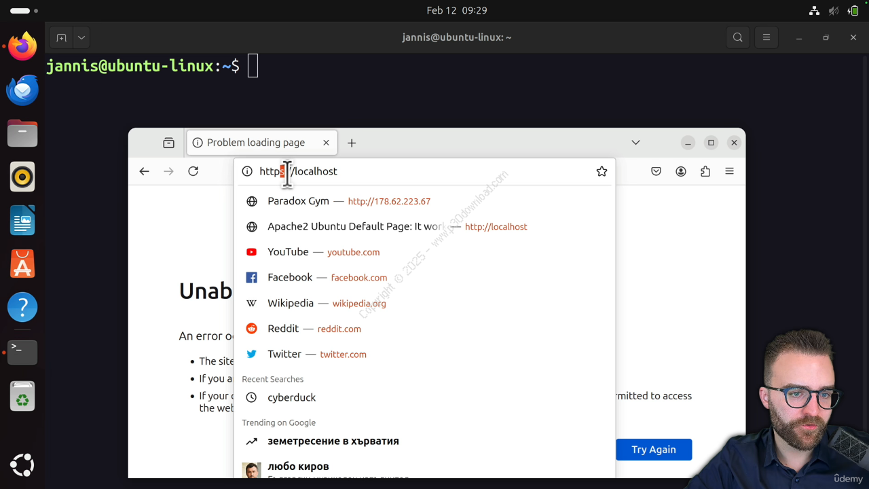Click the site information icon in address bar
Viewport: 869px width, 489px height.
[247, 171]
